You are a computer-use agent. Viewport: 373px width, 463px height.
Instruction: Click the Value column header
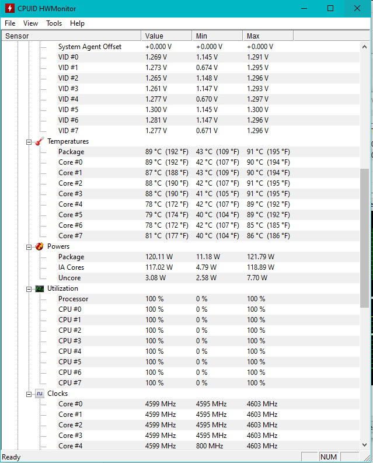click(166, 36)
